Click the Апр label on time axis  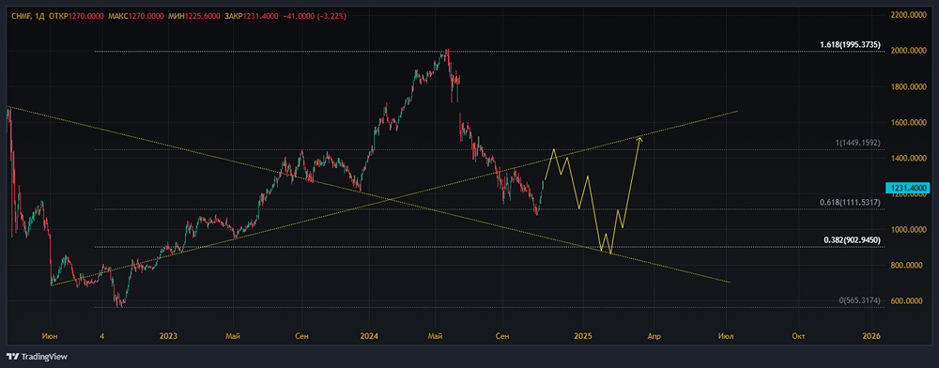coord(654,336)
